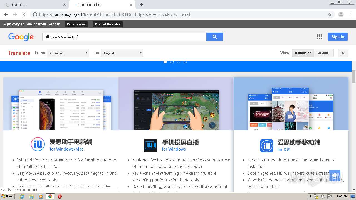Switch view to Translation
Image resolution: width=356 pixels, height=200 pixels.
point(303,53)
